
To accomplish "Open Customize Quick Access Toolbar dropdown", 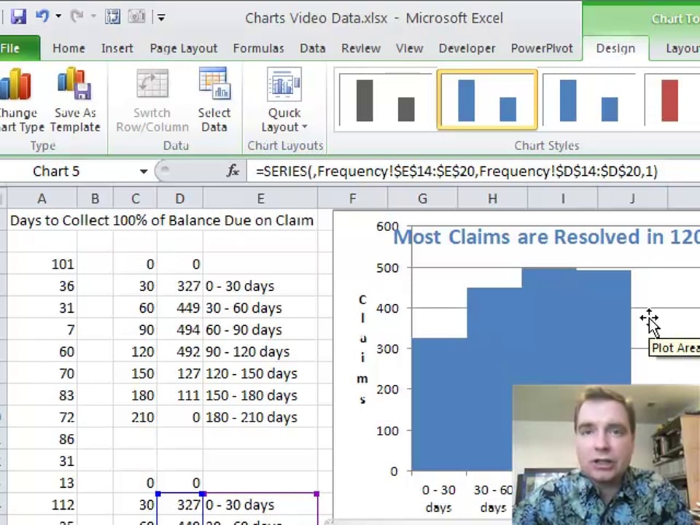I will [x=162, y=17].
